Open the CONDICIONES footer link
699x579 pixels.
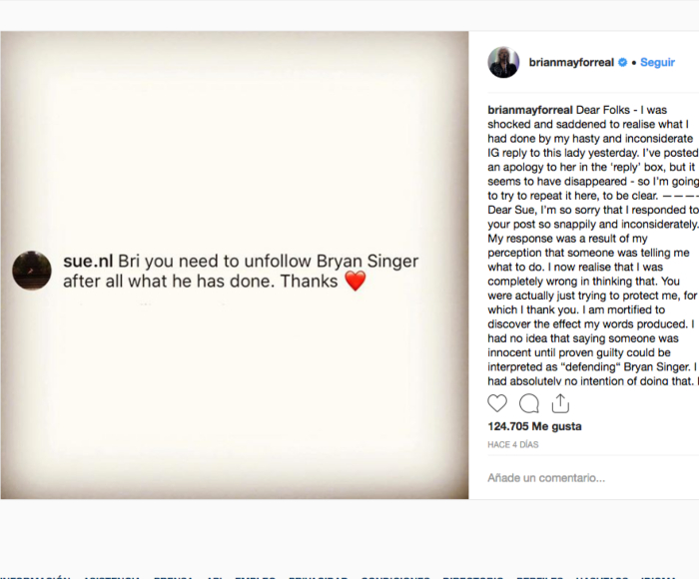(396, 577)
